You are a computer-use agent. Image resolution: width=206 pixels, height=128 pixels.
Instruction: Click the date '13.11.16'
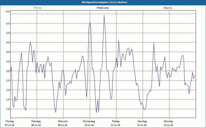coord(168,125)
